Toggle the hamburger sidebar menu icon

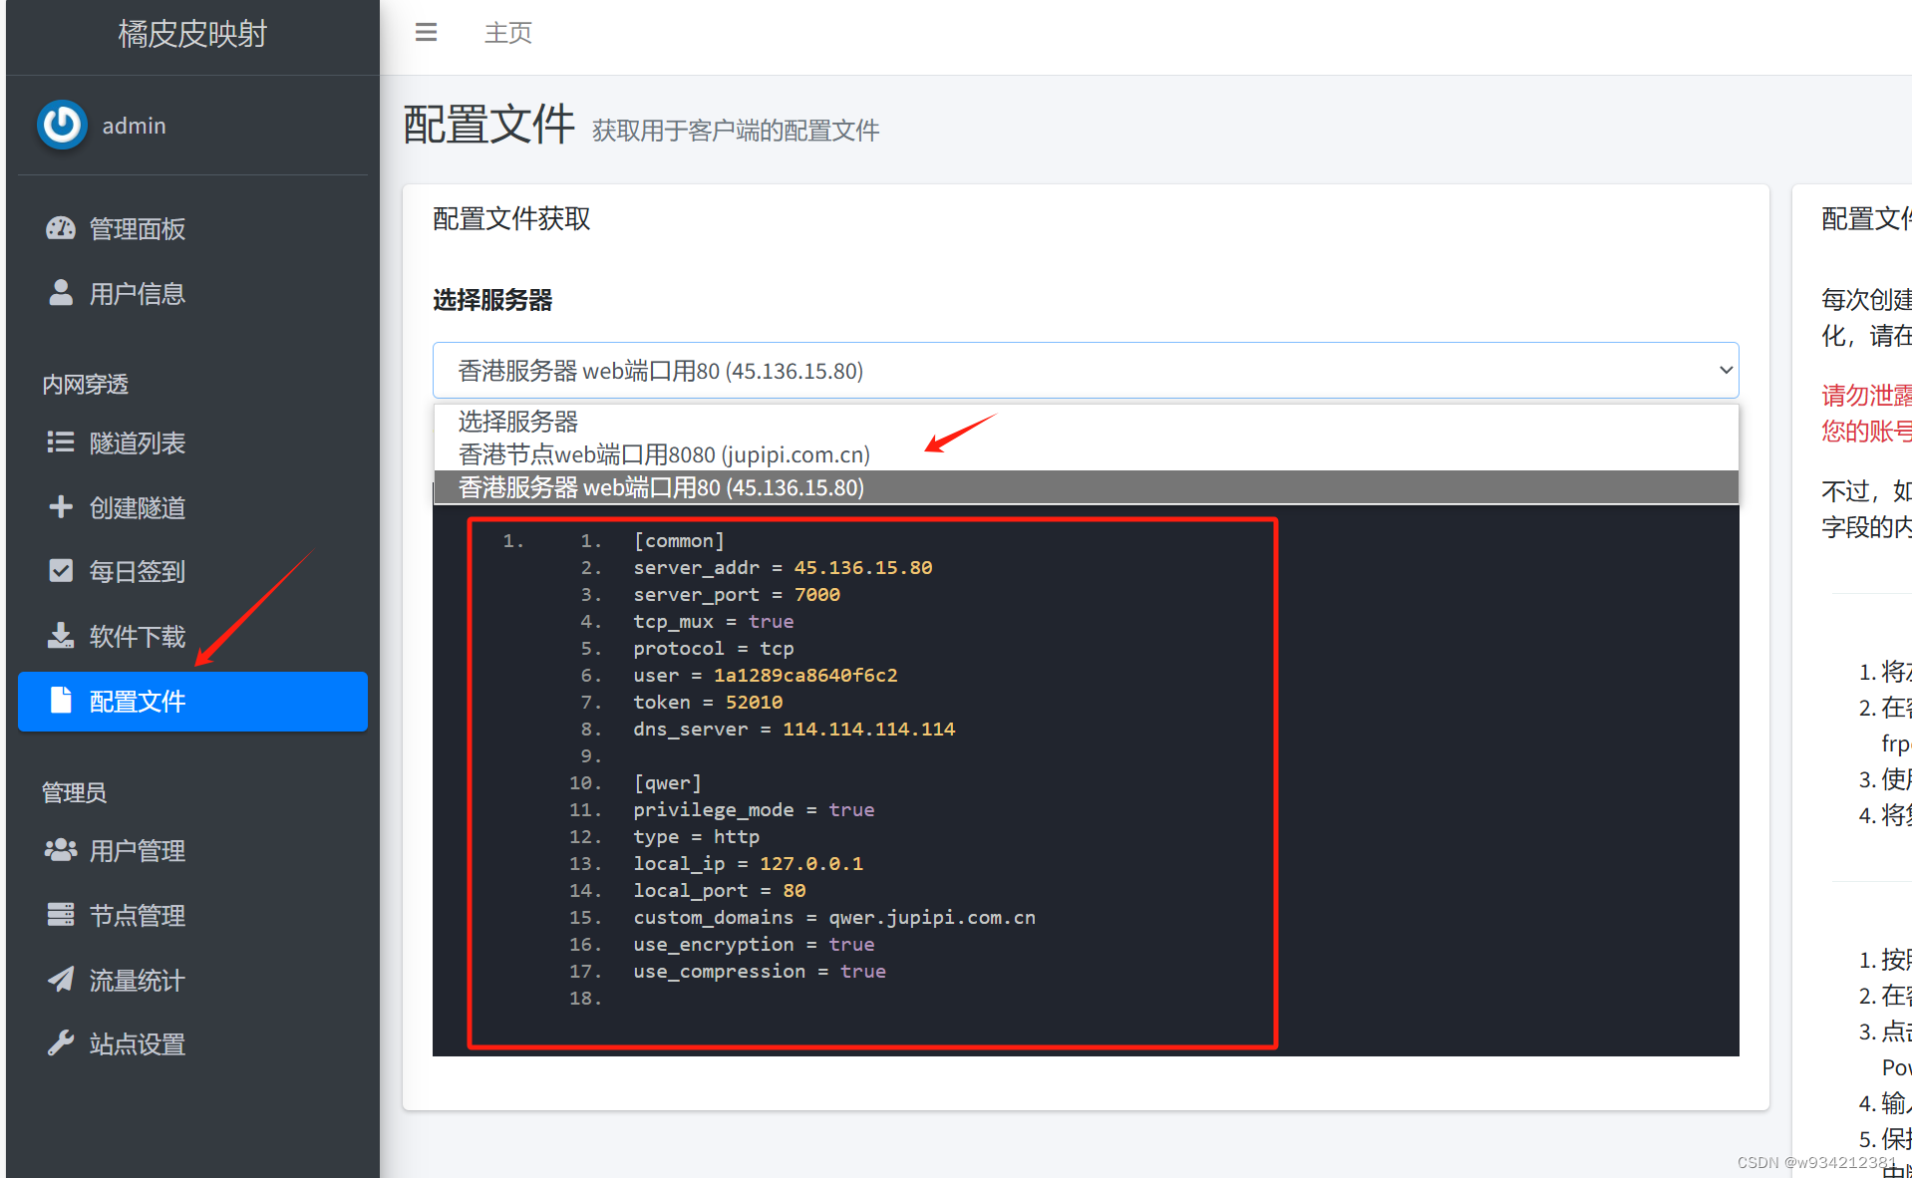pos(426,33)
